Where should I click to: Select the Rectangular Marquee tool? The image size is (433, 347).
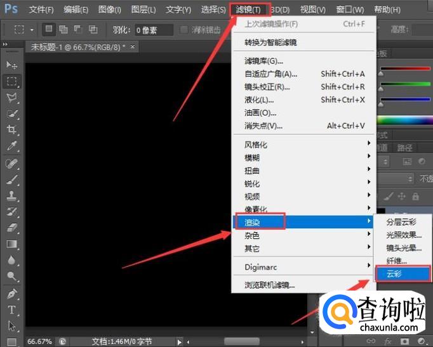tap(11, 81)
